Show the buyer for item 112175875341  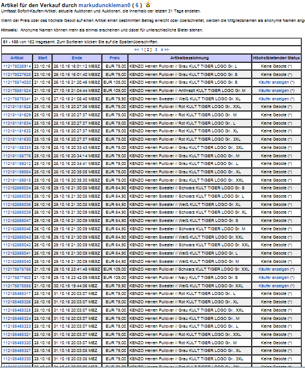click(274, 99)
